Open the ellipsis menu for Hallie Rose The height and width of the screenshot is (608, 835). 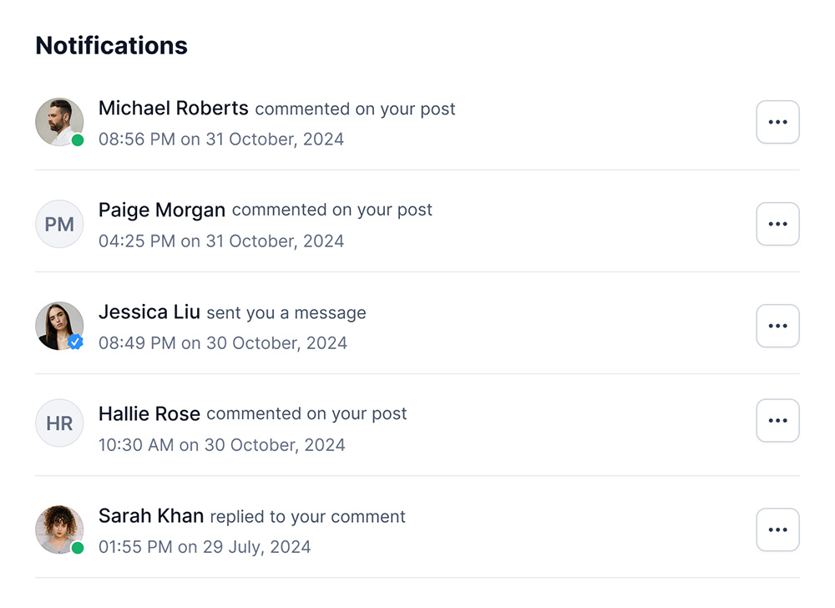(x=777, y=421)
